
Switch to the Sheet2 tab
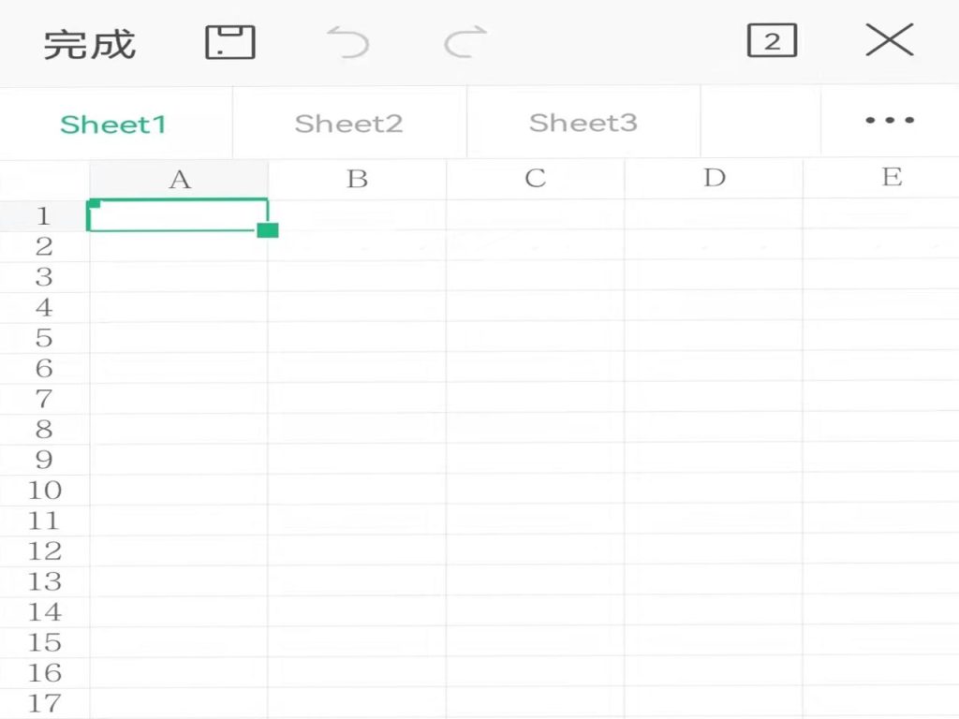coord(348,124)
